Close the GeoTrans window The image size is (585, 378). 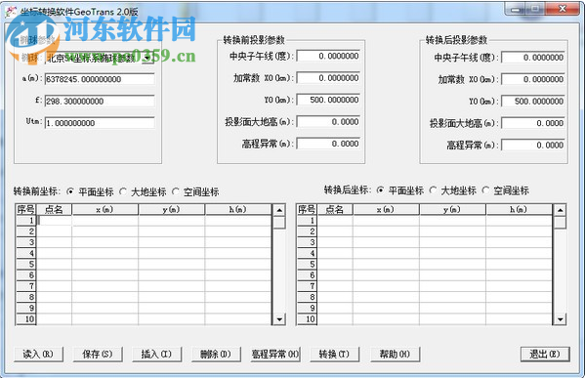[563, 8]
